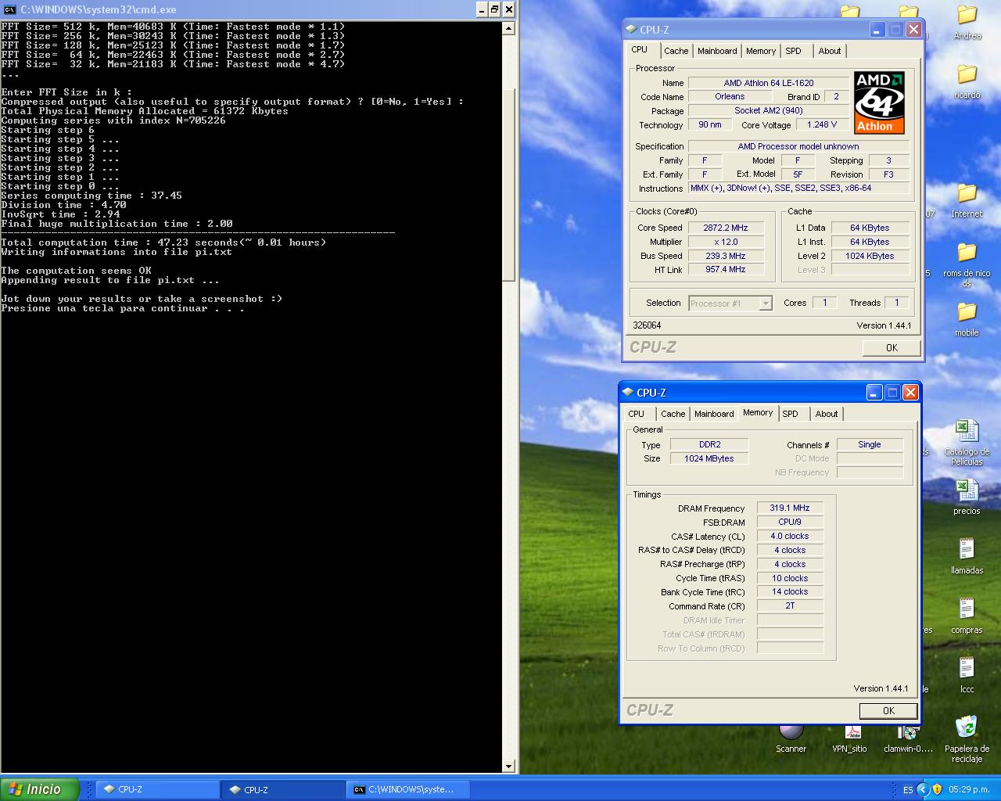Click the cmd.exe title bar icon
Image resolution: width=1001 pixels, height=801 pixels.
(x=9, y=9)
